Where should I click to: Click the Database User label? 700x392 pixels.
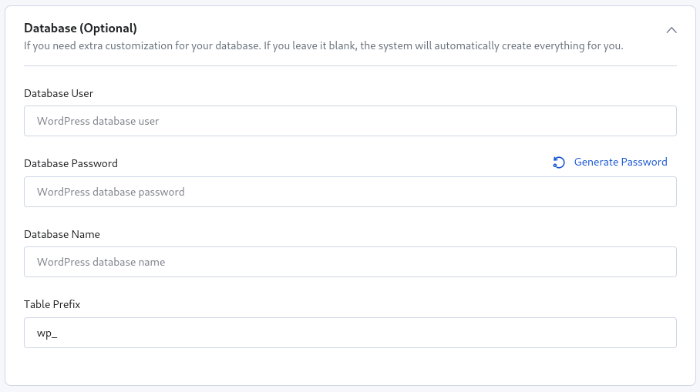[x=59, y=93]
